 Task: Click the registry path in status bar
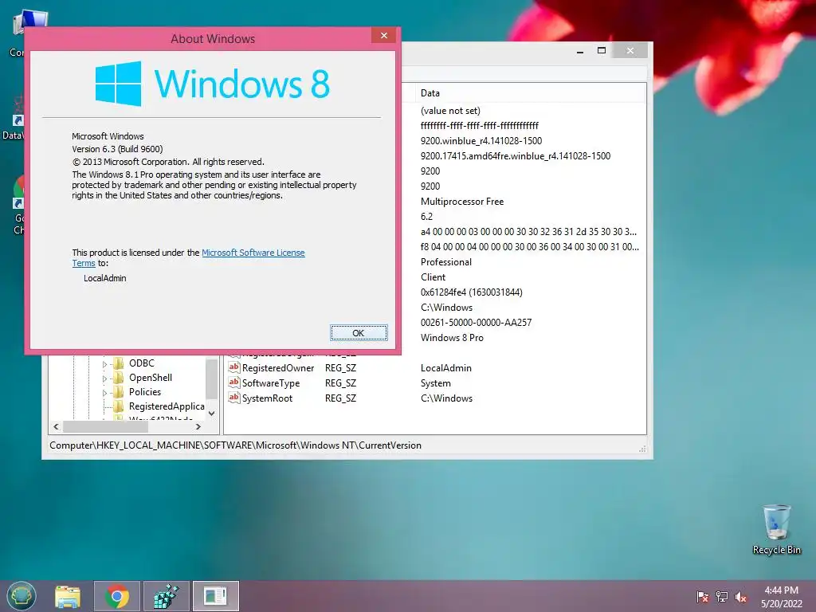(235, 445)
